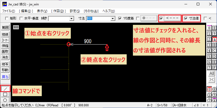Choose the 複線 double-line tool
Image resolution: width=217 pixels, height=108 pixels.
point(5,35)
